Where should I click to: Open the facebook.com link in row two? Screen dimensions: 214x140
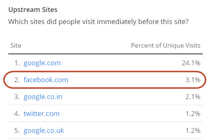pos(46,80)
